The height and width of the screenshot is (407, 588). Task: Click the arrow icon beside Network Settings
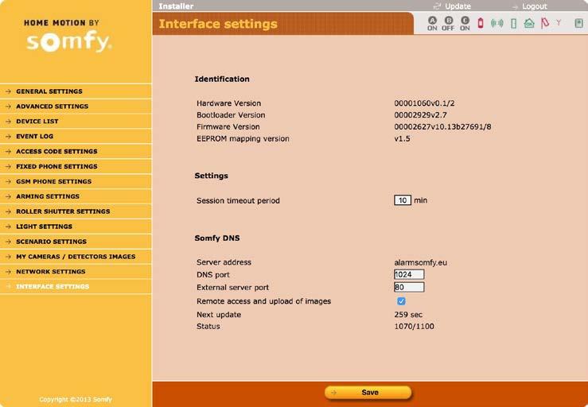8,271
